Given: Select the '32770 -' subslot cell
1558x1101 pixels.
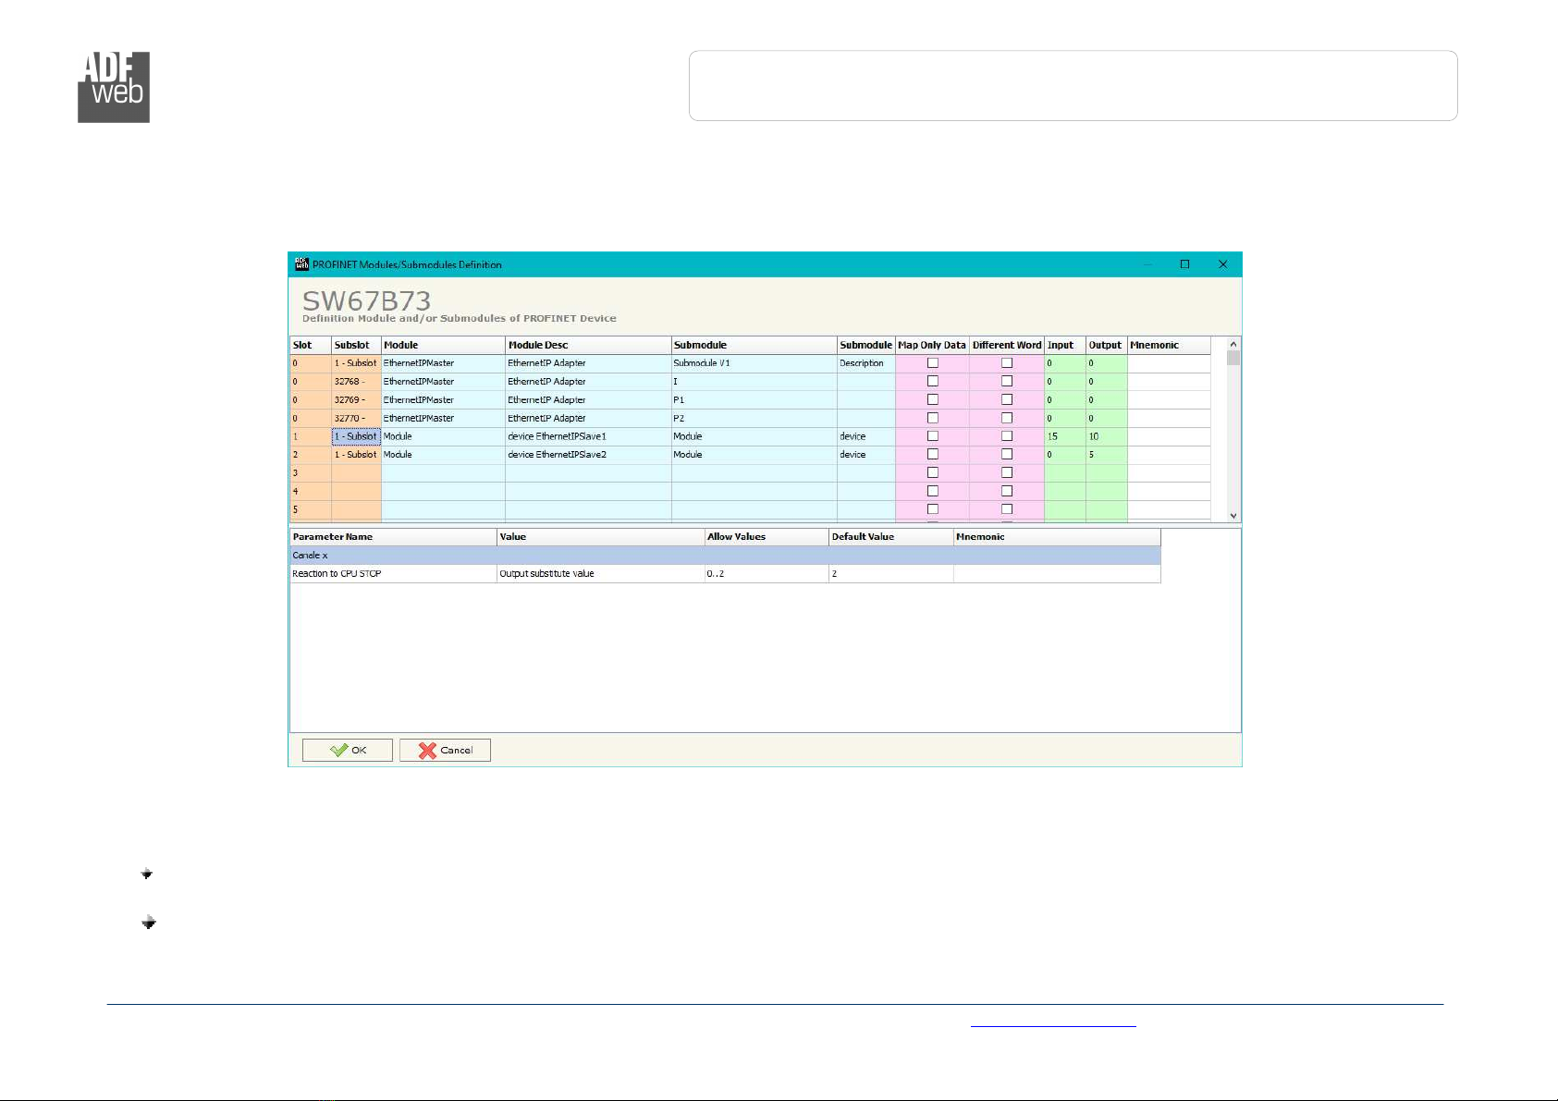Looking at the screenshot, I should click(x=356, y=418).
